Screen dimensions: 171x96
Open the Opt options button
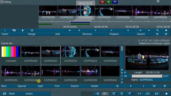pos(154,86)
